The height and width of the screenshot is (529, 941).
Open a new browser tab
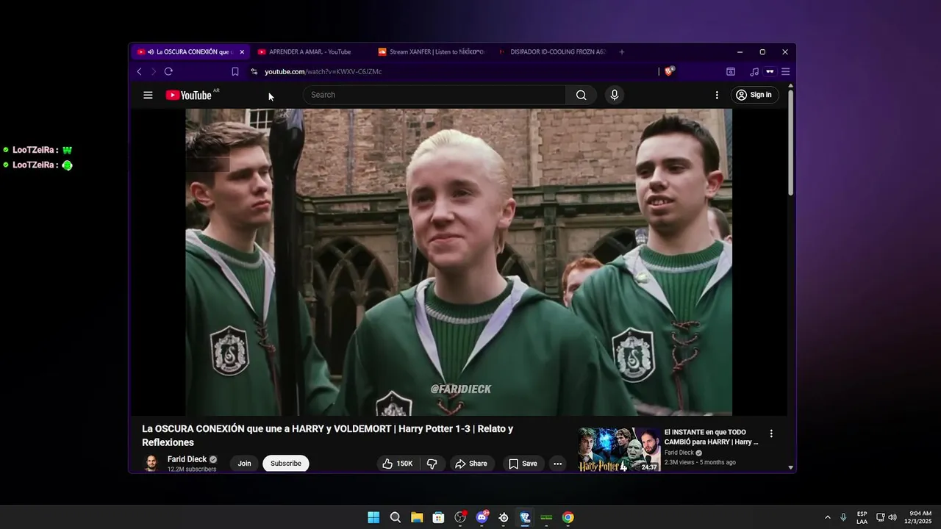coord(622,52)
